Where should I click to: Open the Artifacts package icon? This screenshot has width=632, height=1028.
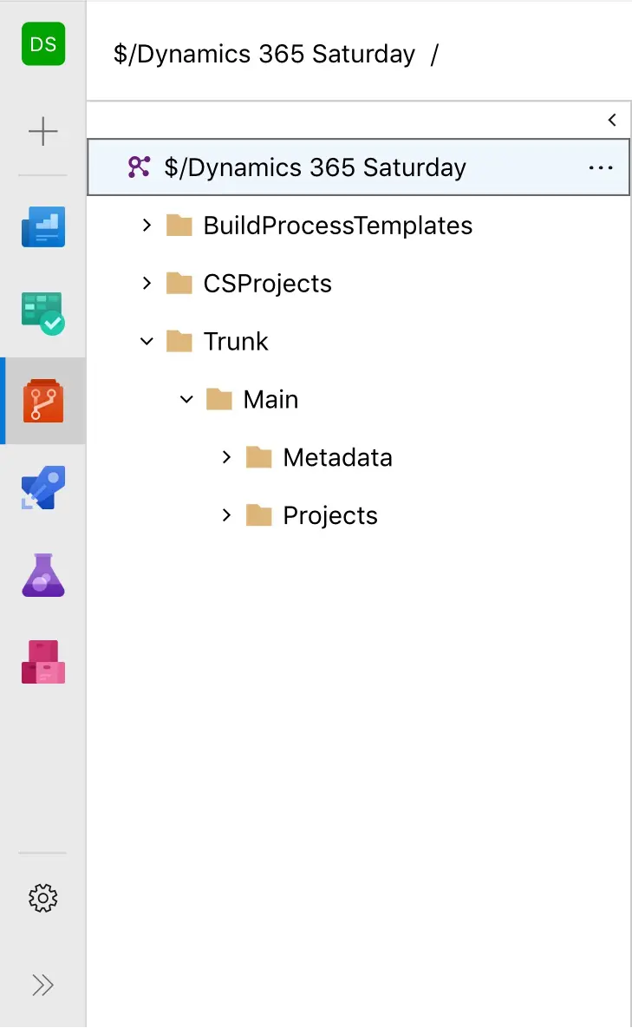43,662
